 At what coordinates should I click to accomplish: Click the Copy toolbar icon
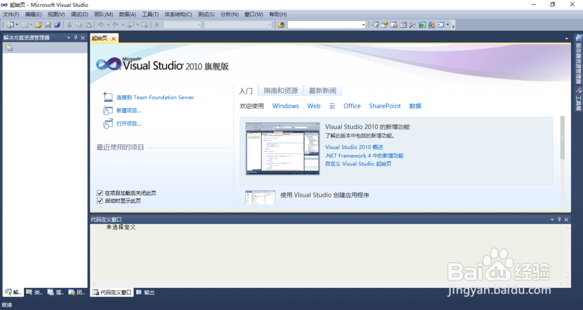point(79,25)
